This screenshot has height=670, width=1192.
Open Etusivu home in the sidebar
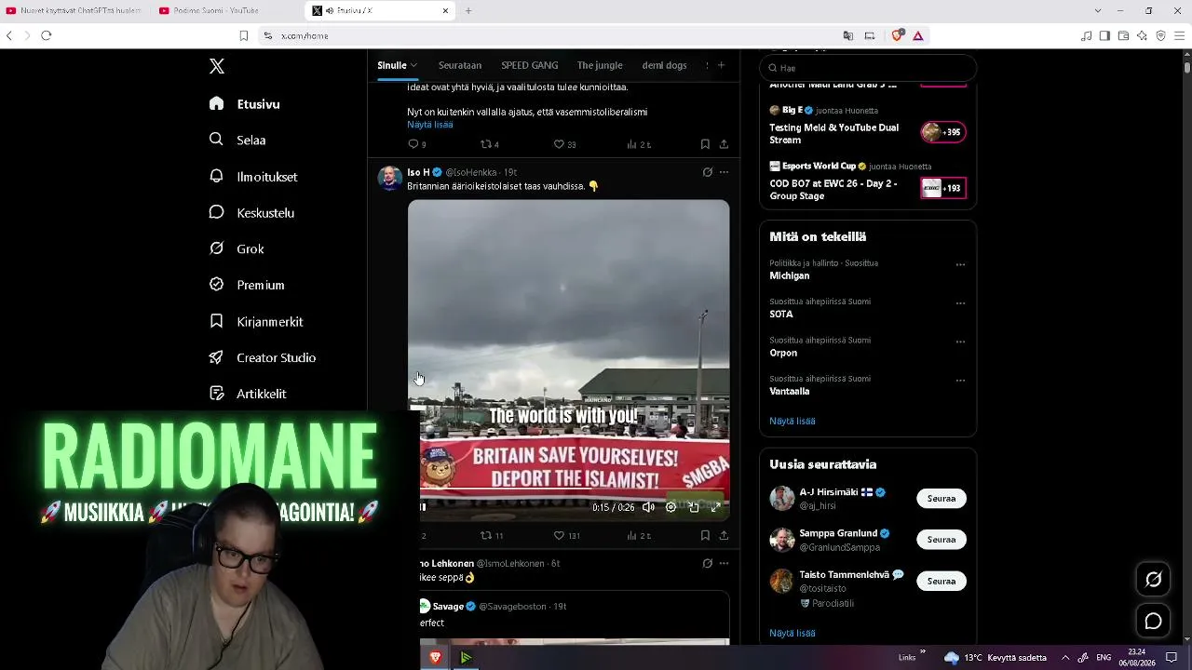[245, 104]
